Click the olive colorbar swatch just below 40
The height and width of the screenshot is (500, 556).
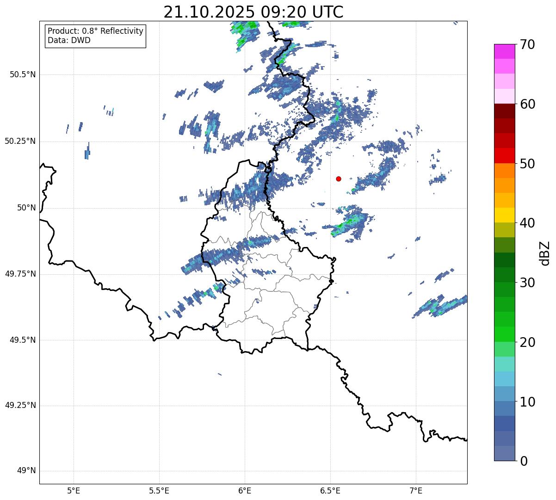click(505, 230)
